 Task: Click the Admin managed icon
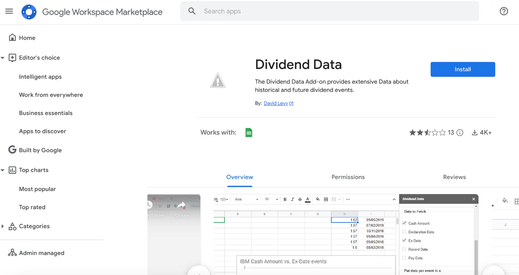tap(12, 253)
